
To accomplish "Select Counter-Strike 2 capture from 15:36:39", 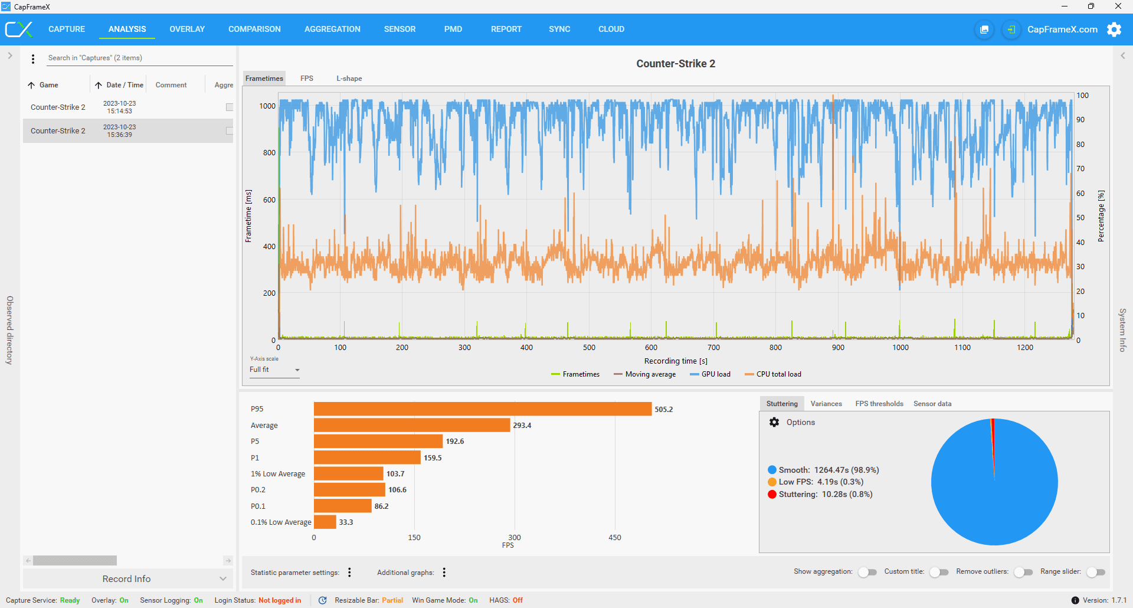I will click(x=128, y=130).
